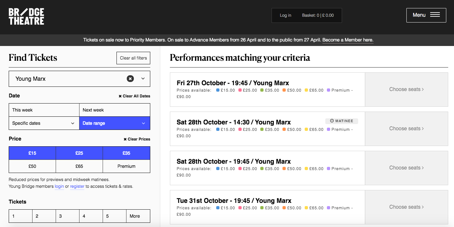
Task: Toggle the £50 price filter
Action: [32, 166]
